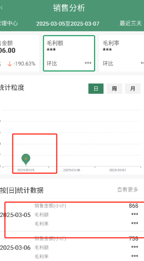
Task: Tap 环比 label in the 毛利额 card
Action: pyautogui.click(x=52, y=63)
